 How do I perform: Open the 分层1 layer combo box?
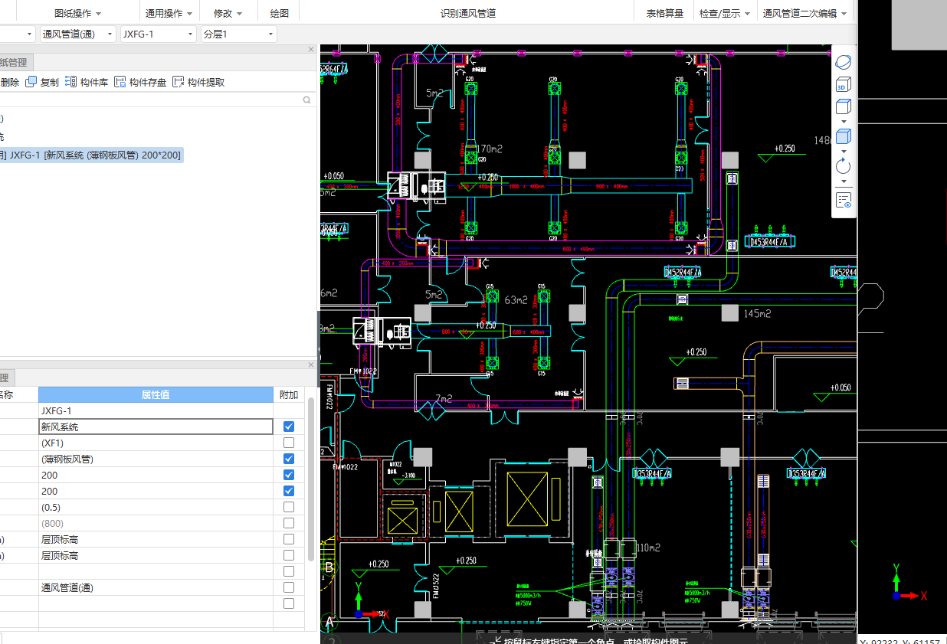pyautogui.click(x=239, y=34)
